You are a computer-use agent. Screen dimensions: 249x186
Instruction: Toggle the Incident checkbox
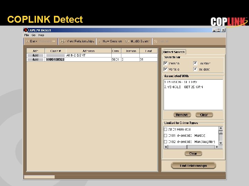click(195, 69)
